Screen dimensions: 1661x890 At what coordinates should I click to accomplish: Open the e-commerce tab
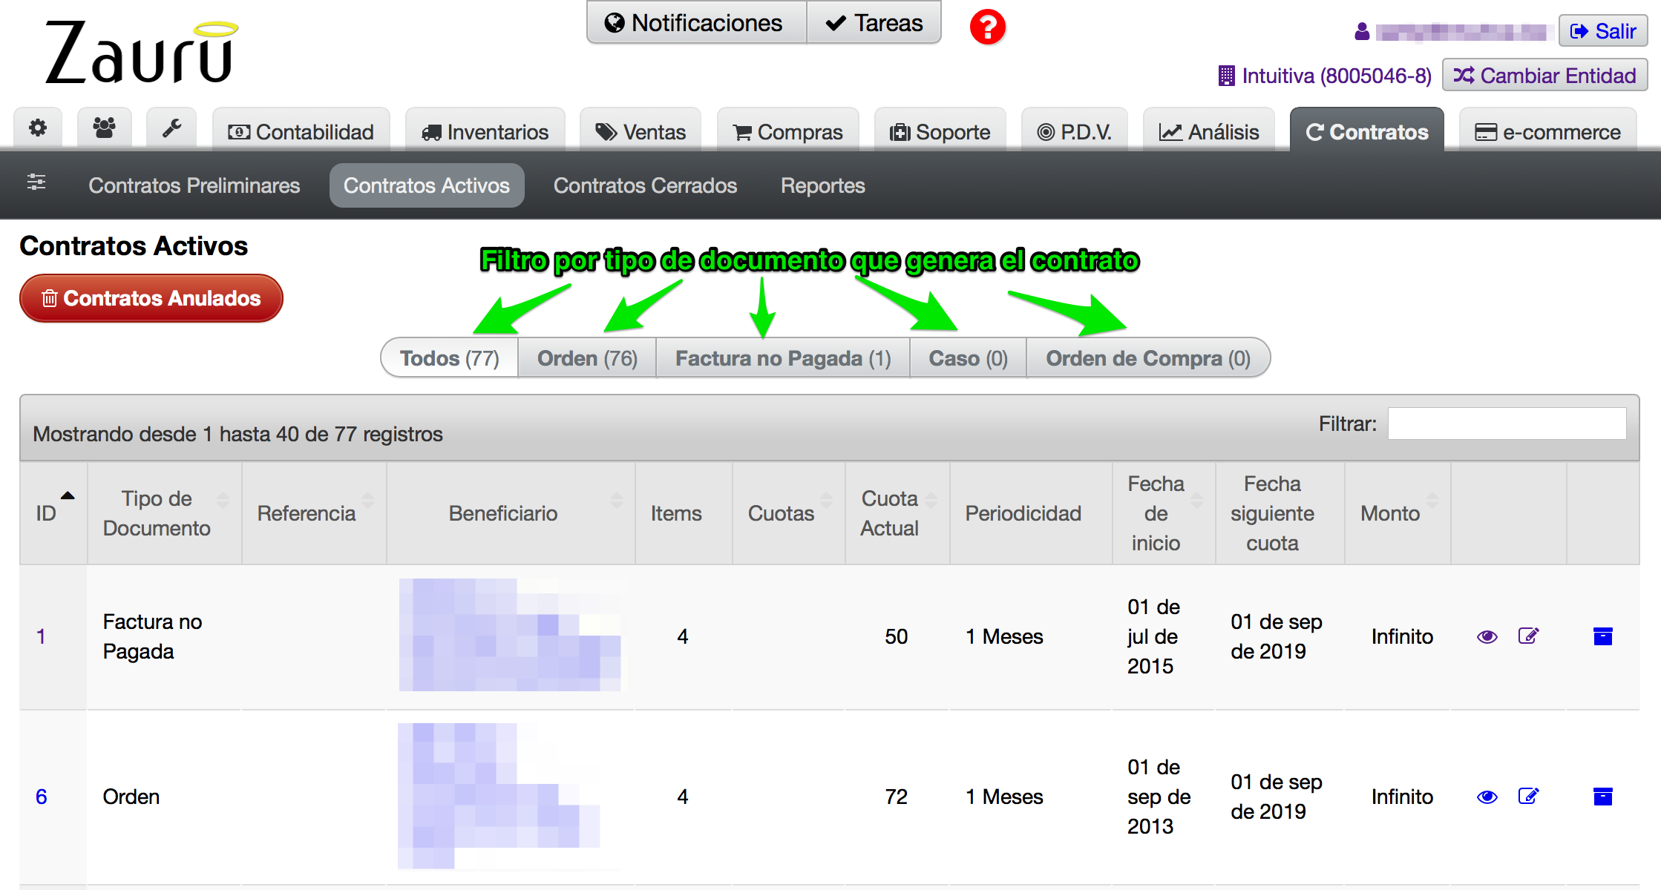pyautogui.click(x=1547, y=131)
